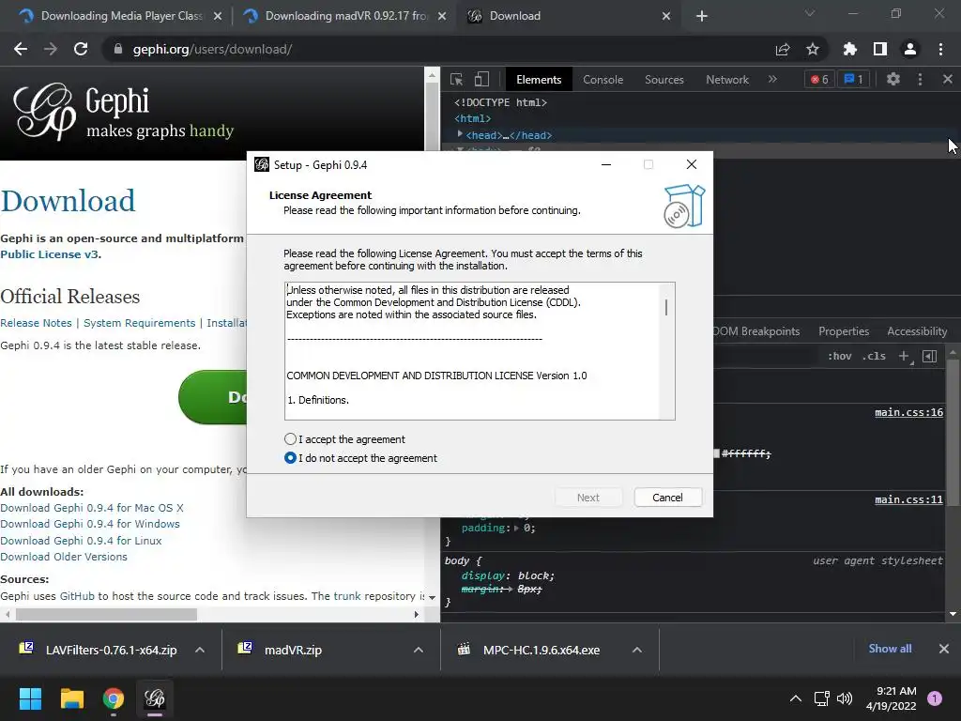Open the Chrome extensions puzzle icon
The width and height of the screenshot is (961, 721).
(849, 49)
